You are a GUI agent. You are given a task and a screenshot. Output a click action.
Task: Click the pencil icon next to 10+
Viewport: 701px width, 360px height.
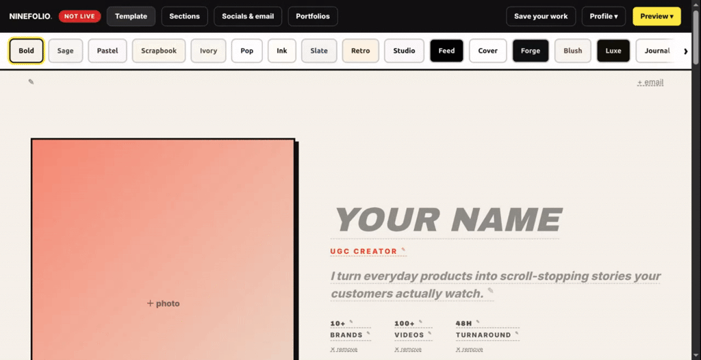coord(351,322)
